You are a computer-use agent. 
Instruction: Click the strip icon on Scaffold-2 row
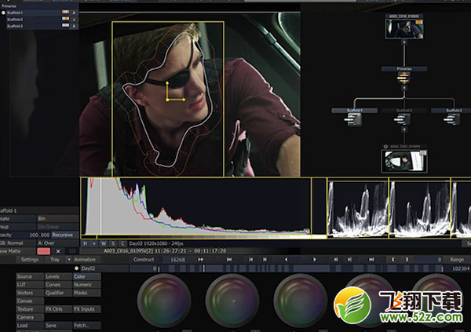(x=65, y=19)
